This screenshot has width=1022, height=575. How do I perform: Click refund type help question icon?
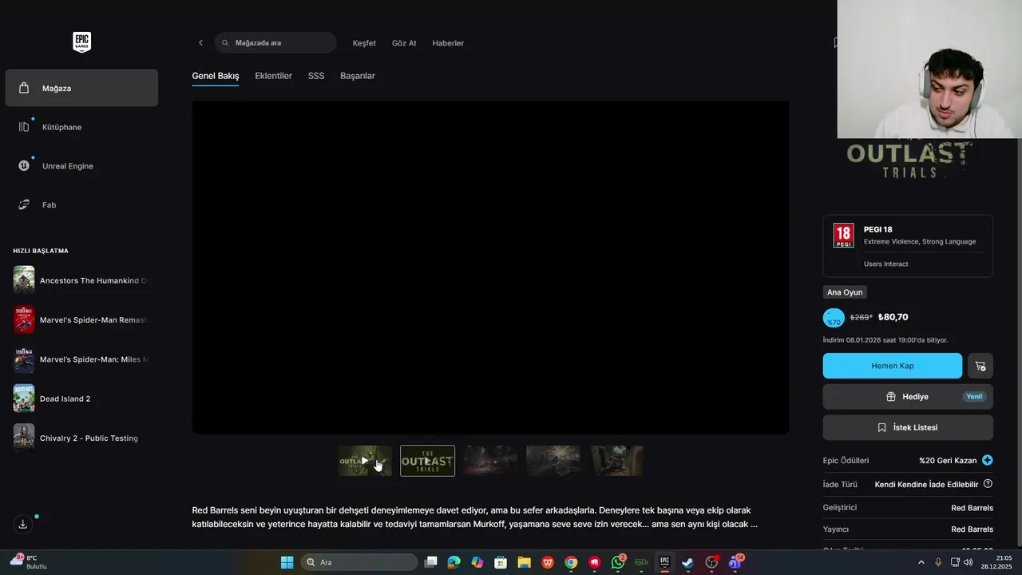[988, 484]
